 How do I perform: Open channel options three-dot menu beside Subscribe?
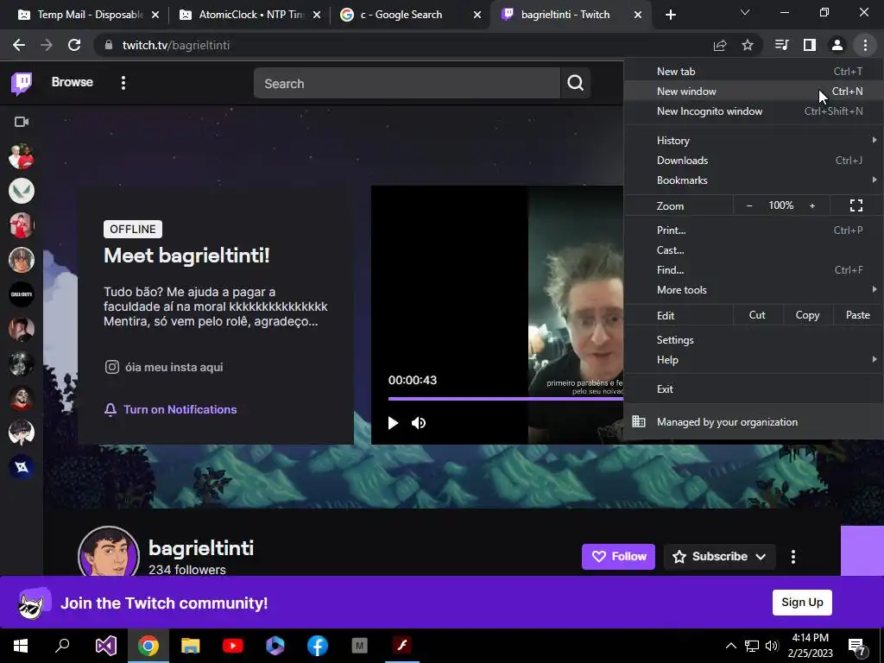(793, 557)
